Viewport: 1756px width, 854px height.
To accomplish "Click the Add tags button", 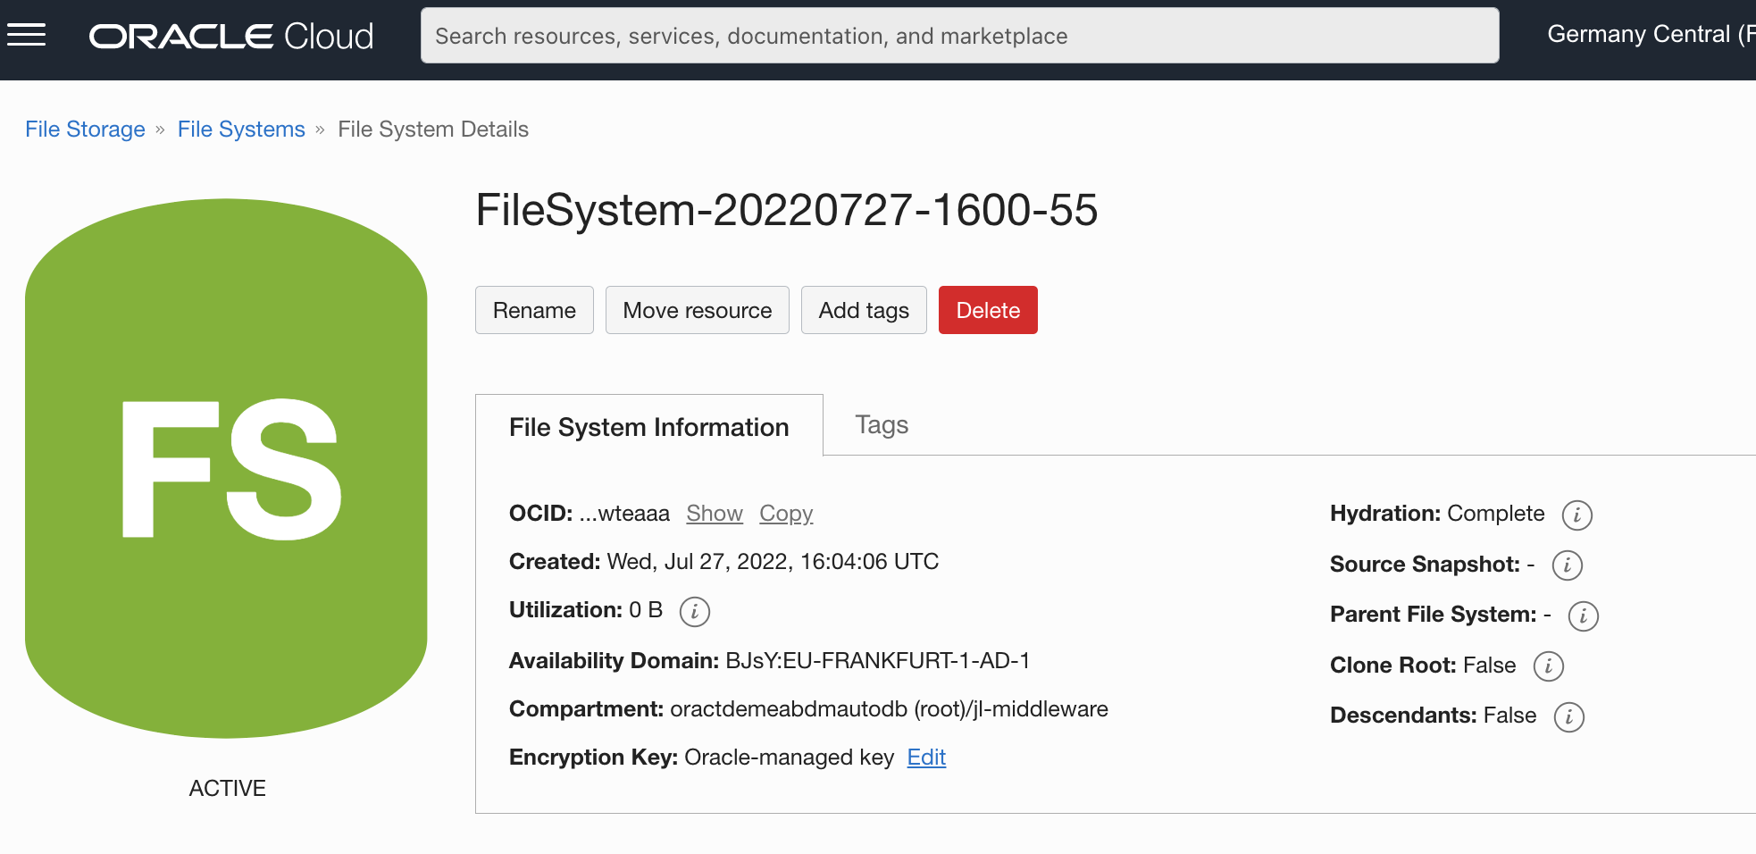I will pos(863,310).
